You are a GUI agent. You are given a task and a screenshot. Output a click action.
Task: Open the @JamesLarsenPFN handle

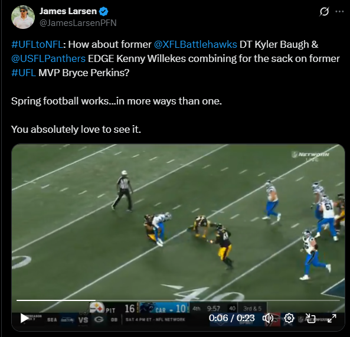[78, 23]
